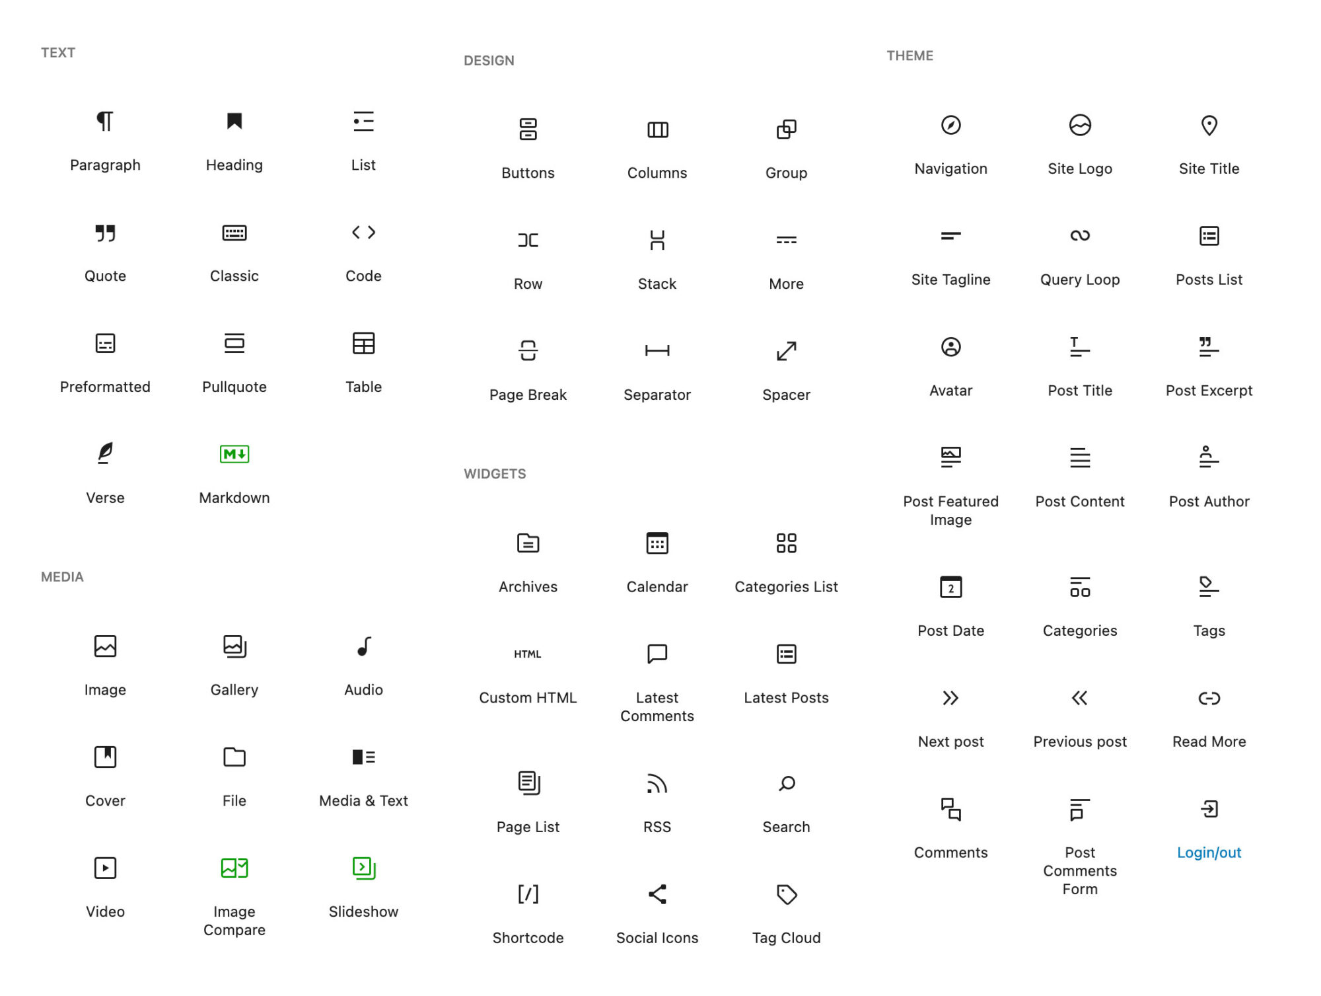Toggle the Site Logo theme block
Image resolution: width=1321 pixels, height=996 pixels.
[x=1079, y=140]
